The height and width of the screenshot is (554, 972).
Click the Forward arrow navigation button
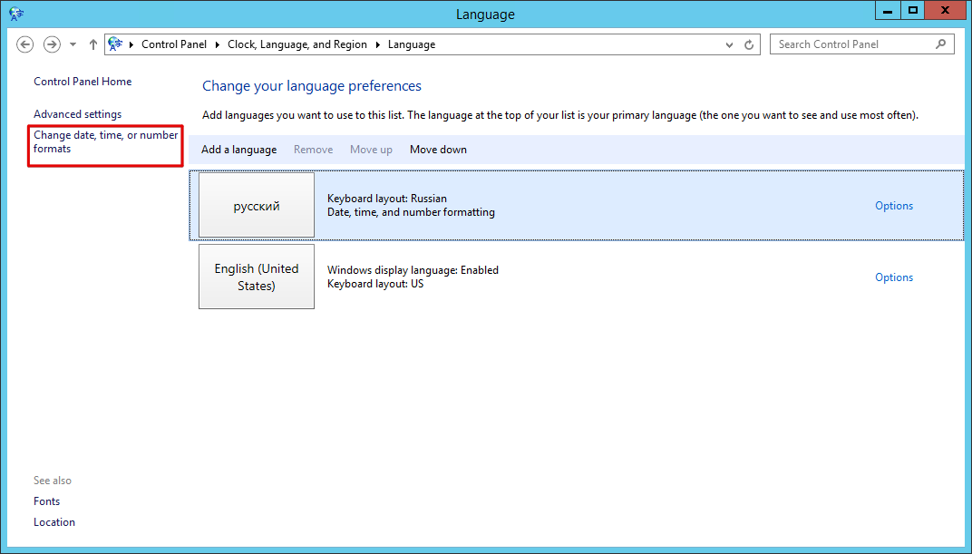(52, 44)
